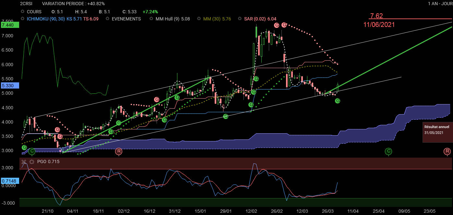The image size is (453, 215).
Task: Click the 2CRSI ticker symbol label
Action: [26, 4]
